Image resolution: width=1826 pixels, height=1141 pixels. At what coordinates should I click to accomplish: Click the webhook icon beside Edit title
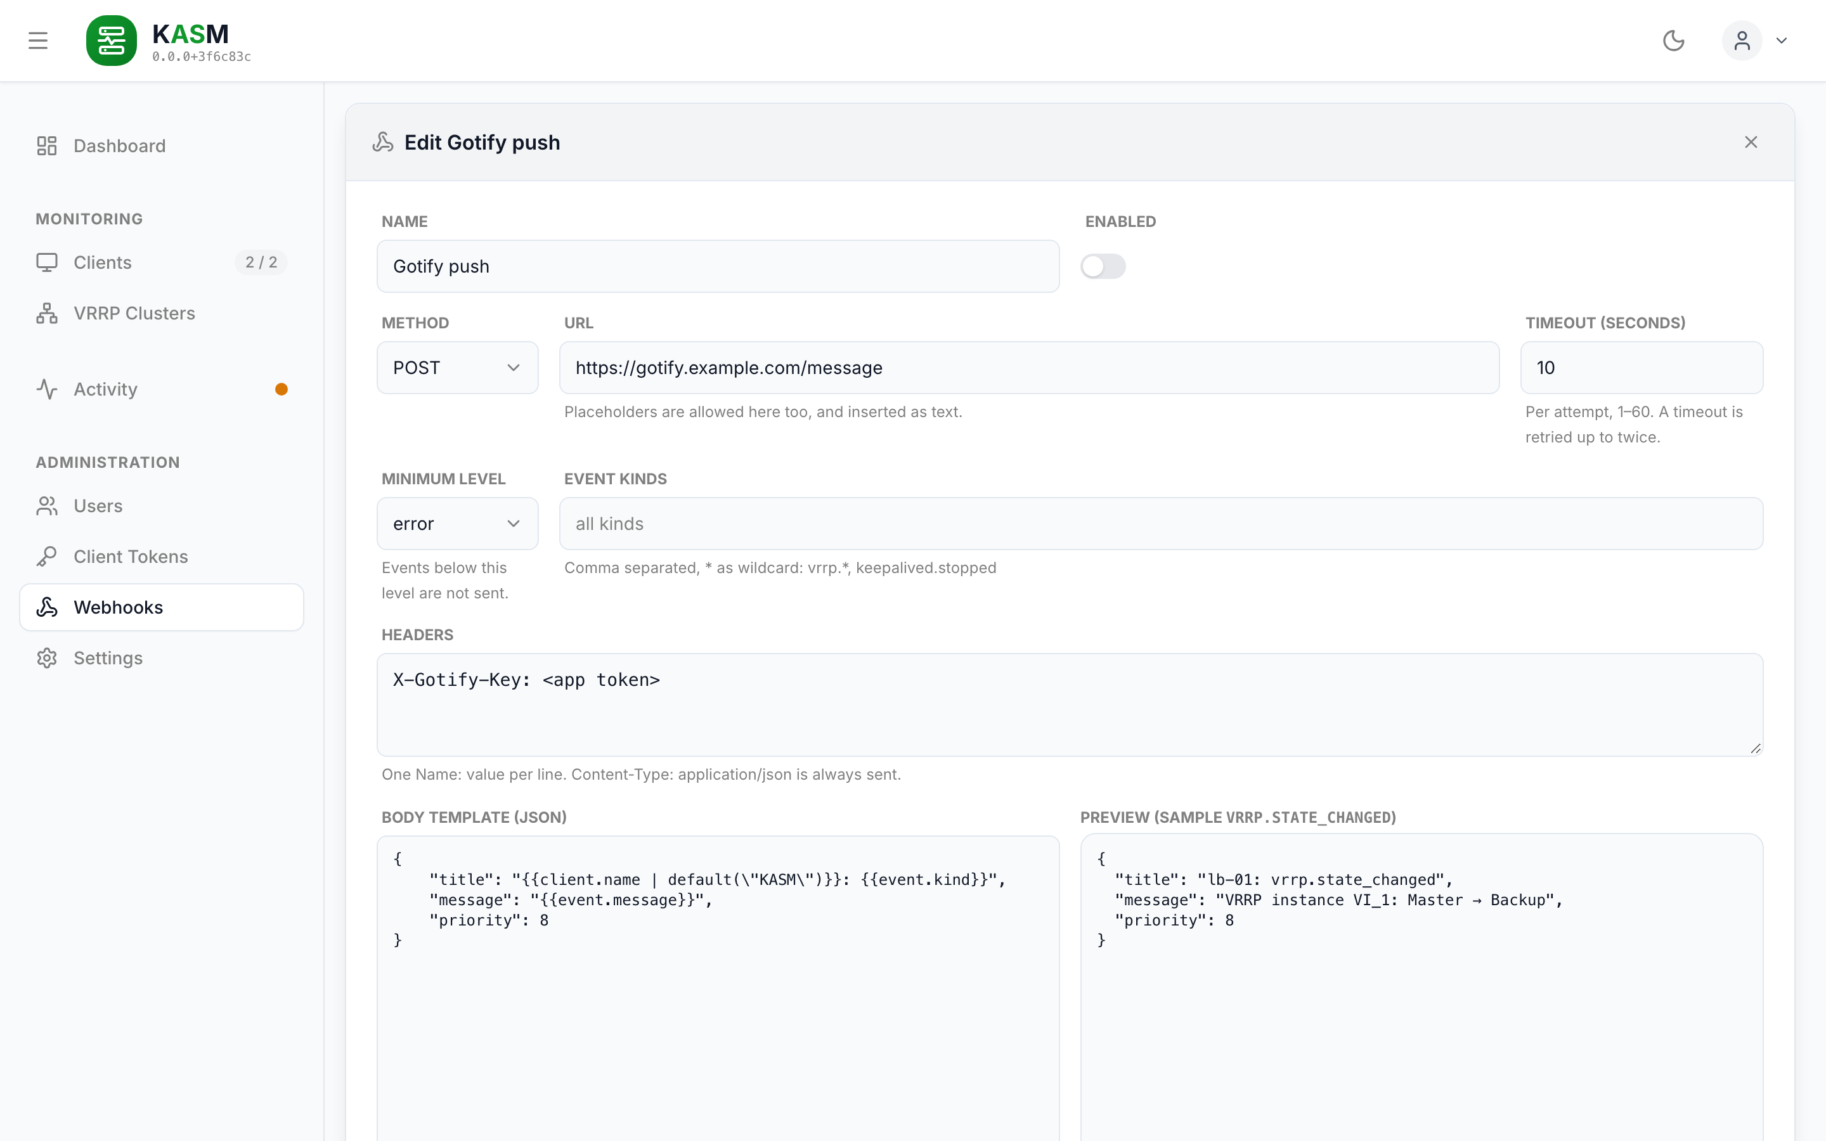(384, 142)
